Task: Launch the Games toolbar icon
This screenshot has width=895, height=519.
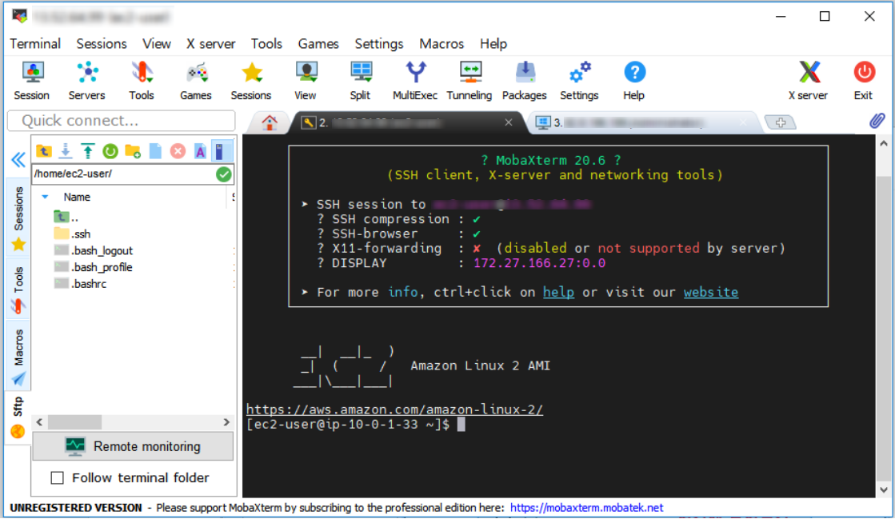Action: tap(196, 81)
